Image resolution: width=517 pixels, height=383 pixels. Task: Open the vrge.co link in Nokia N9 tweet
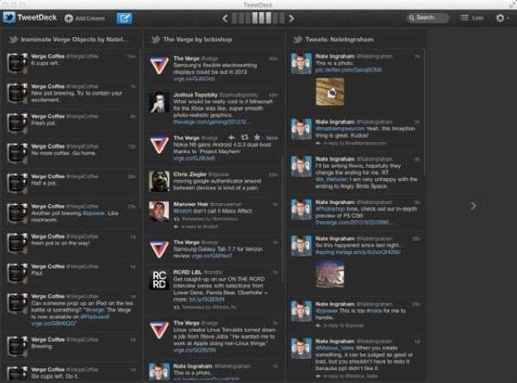[194, 158]
